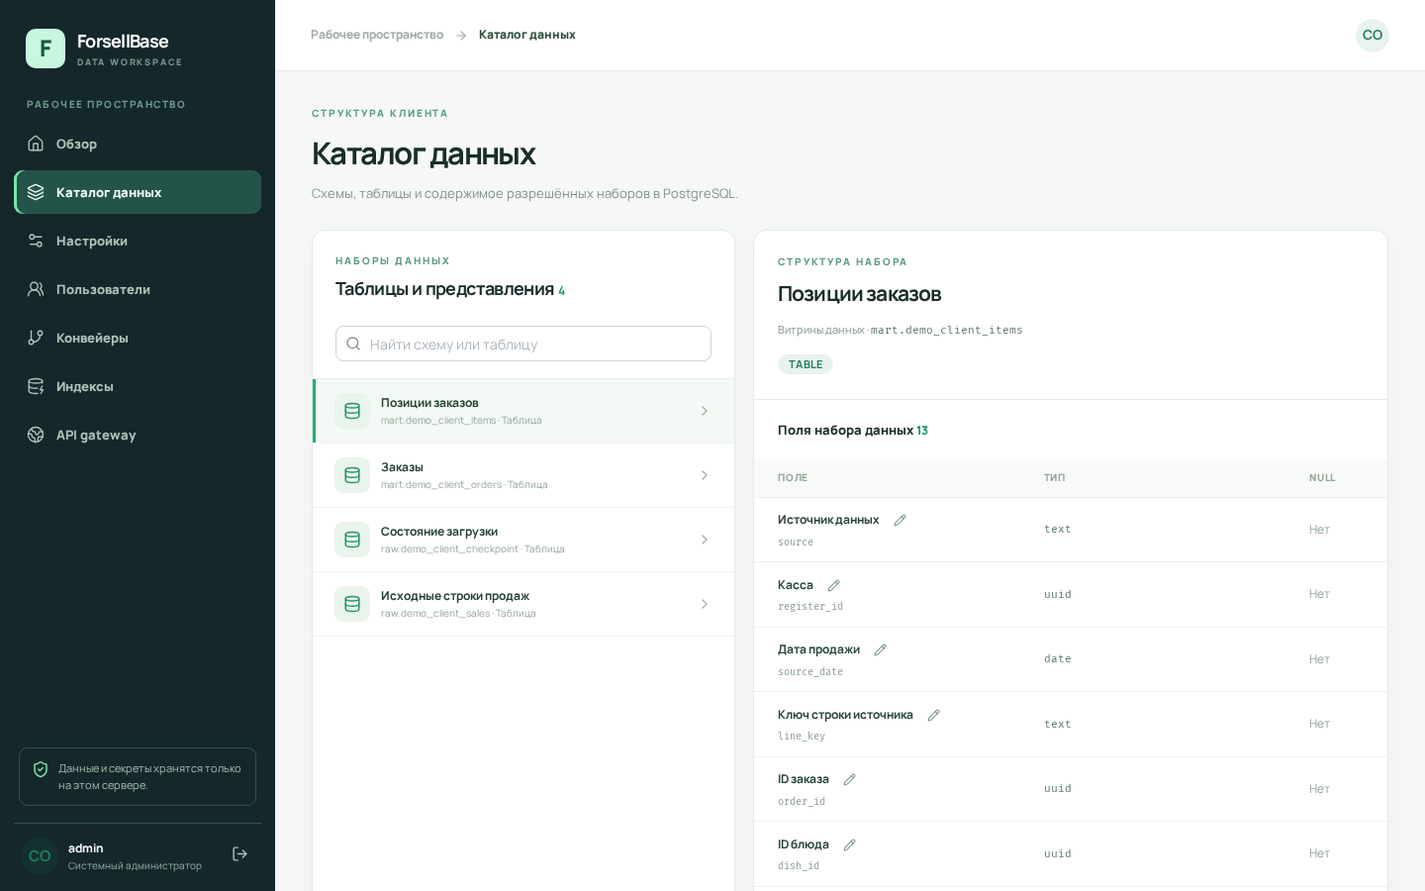Open the Конвейеры branch icon
This screenshot has height=891, width=1425.
click(36, 338)
